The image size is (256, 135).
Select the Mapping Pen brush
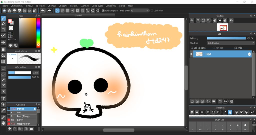[x=21, y=124]
